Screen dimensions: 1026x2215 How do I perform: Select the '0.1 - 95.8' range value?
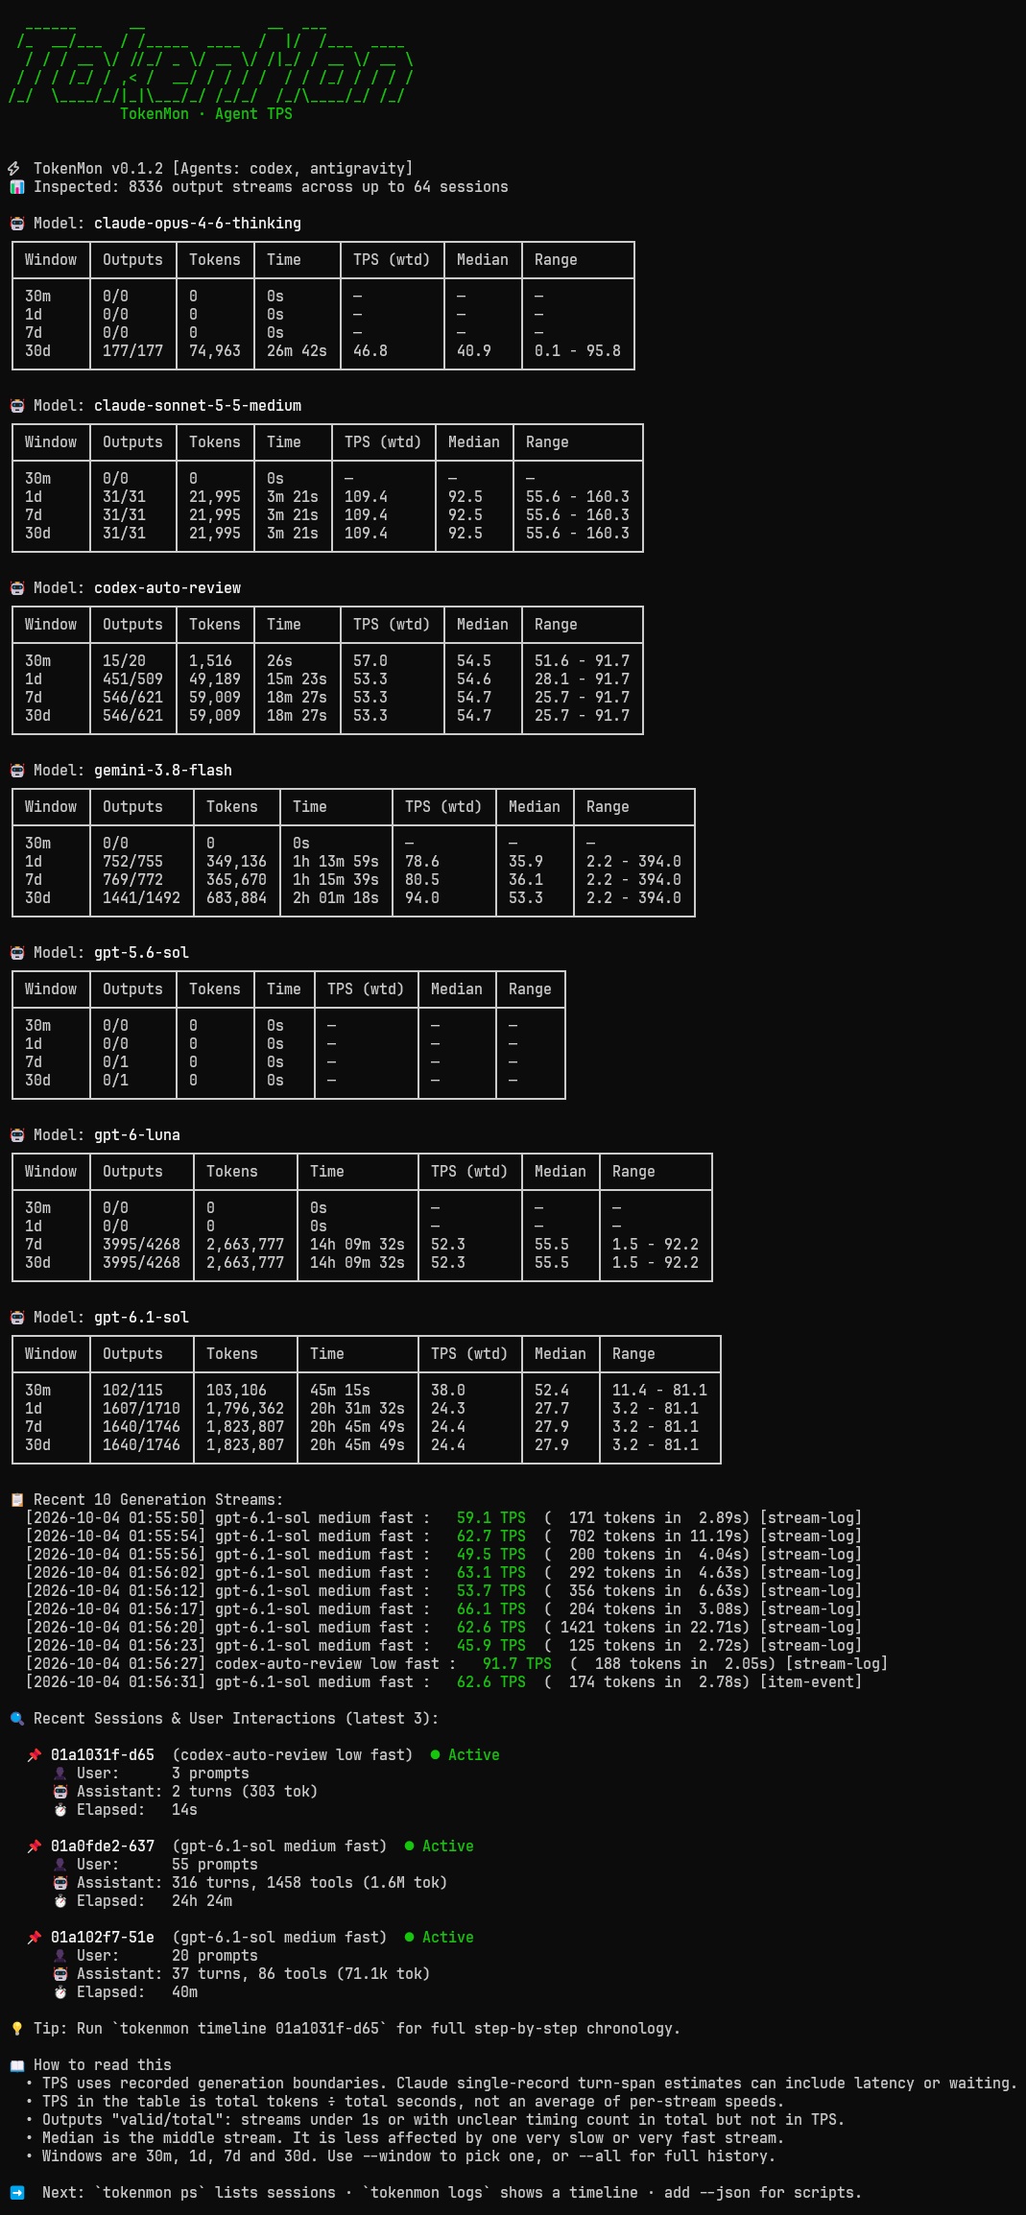578,351
